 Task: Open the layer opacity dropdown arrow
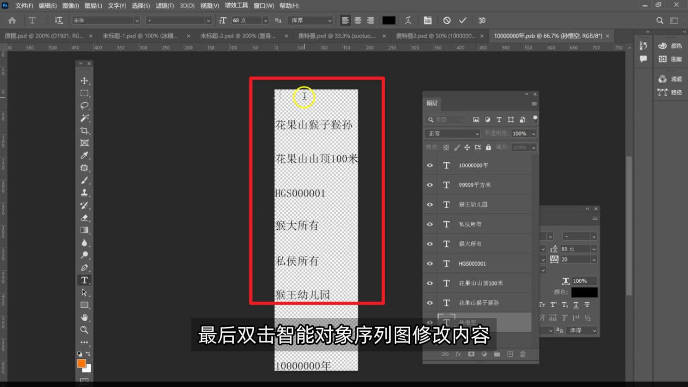pos(533,134)
